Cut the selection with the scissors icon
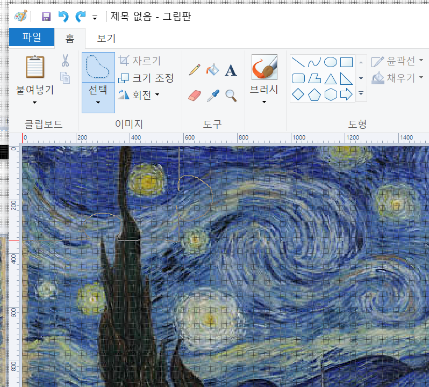Image resolution: width=429 pixels, height=387 pixels. (65, 60)
